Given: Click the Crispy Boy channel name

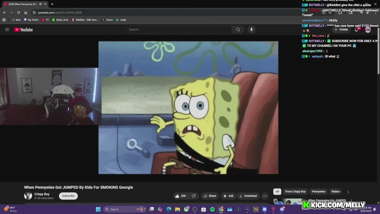Looking at the screenshot, I should point(42,194).
